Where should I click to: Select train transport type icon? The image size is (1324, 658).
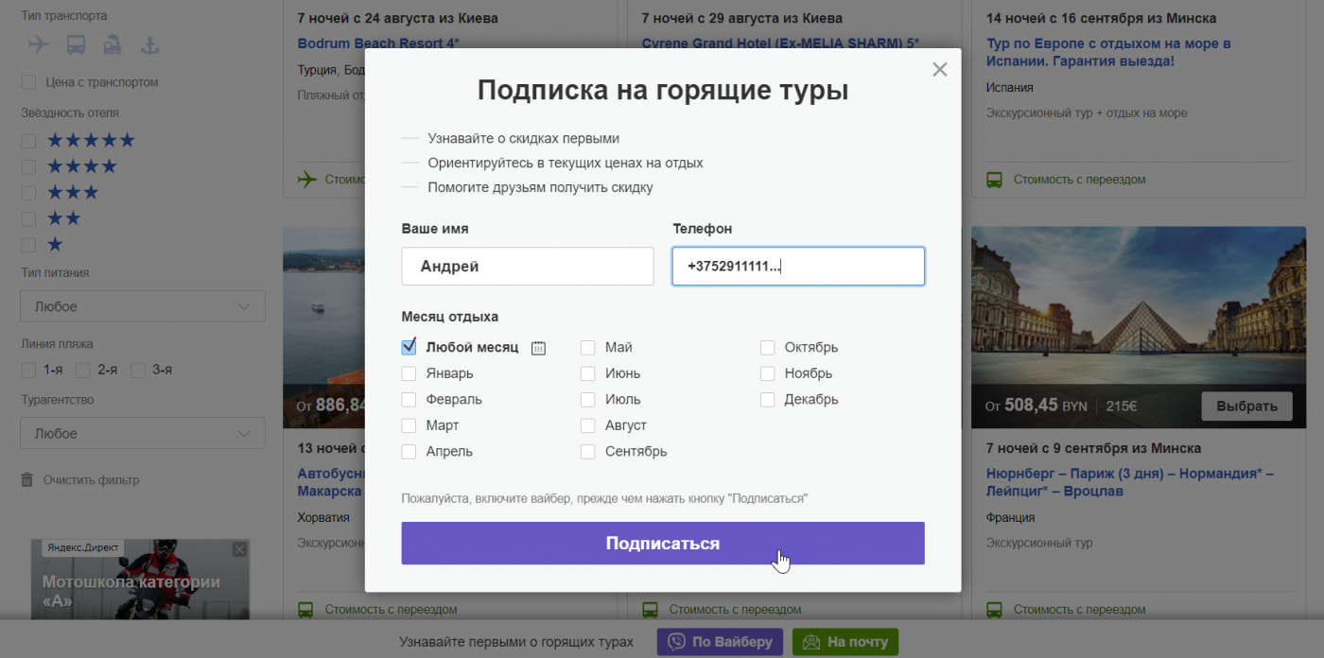point(112,44)
